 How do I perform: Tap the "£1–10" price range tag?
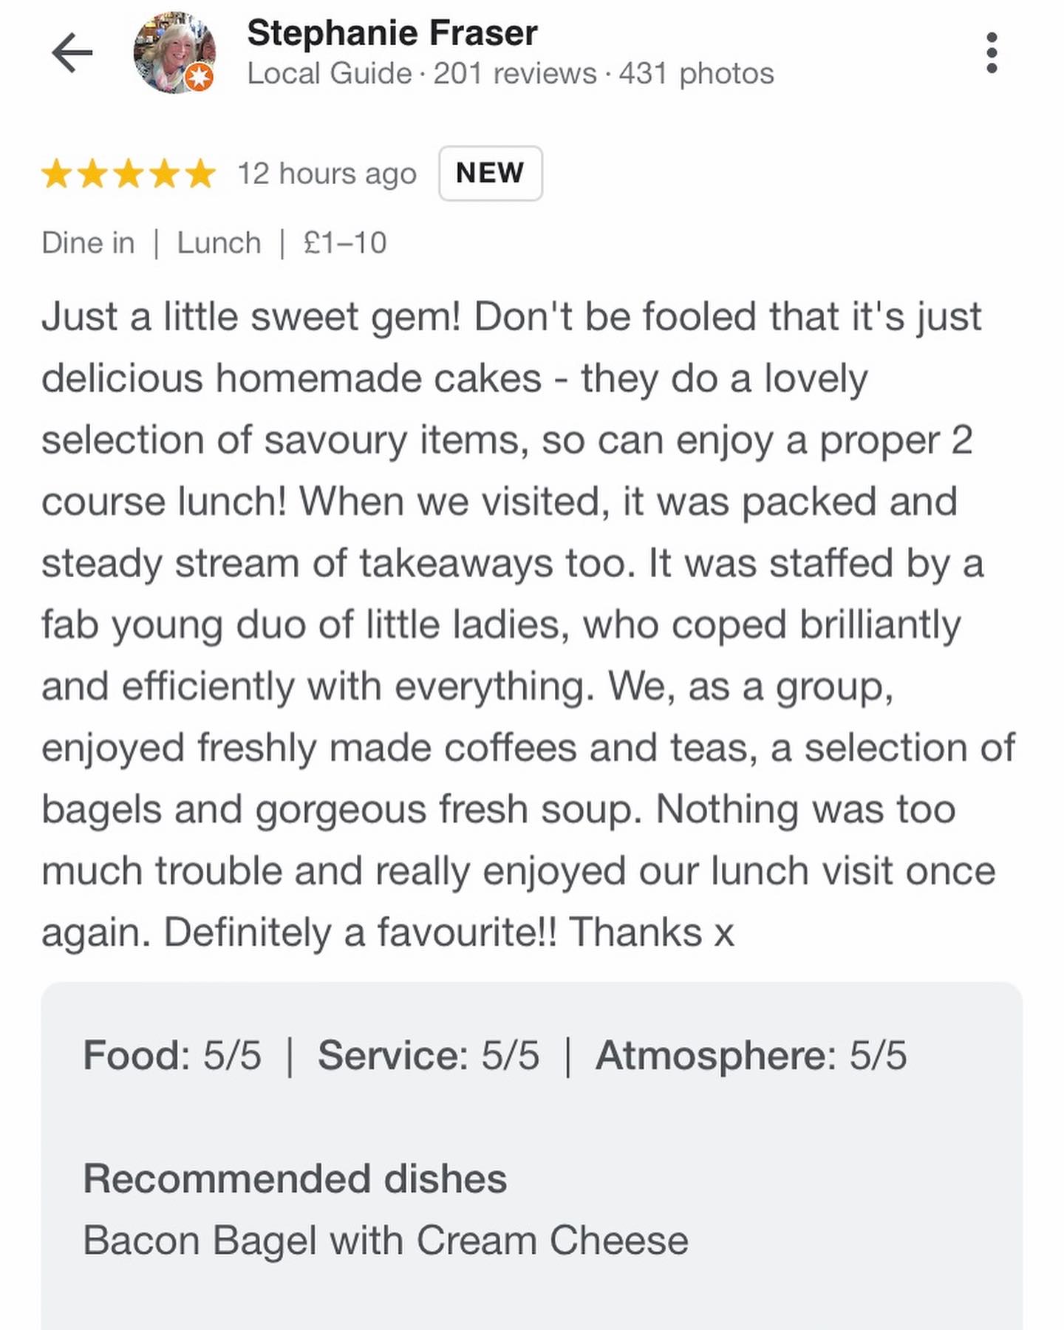tap(344, 243)
